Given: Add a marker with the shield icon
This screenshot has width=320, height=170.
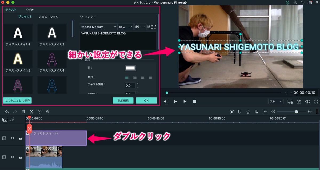Looking at the screenshot, I should (x=239, y=112).
